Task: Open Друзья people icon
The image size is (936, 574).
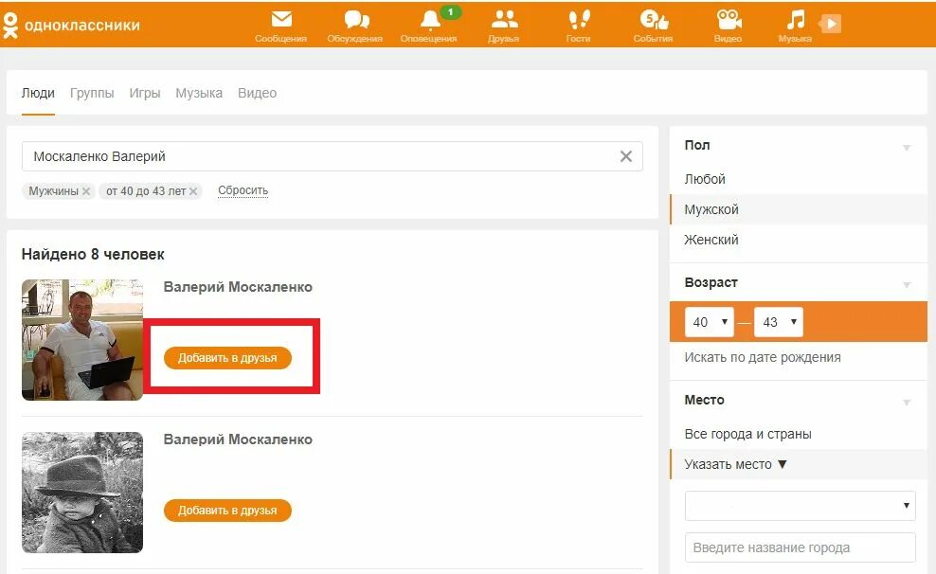Action: pos(504,20)
